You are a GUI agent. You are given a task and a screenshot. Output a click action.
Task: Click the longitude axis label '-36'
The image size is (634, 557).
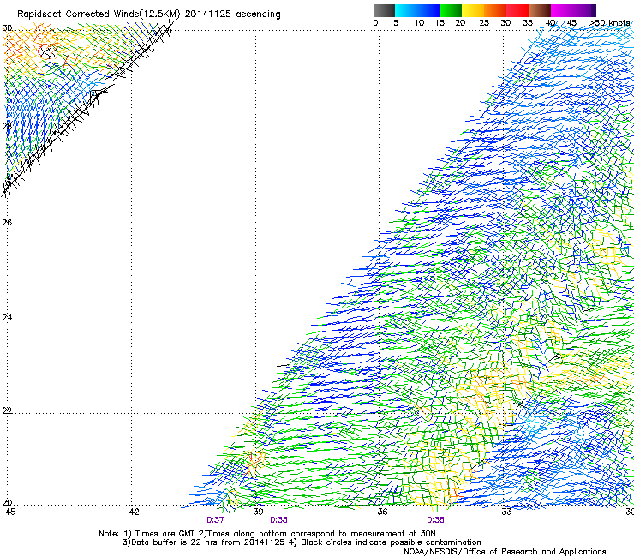tap(380, 512)
